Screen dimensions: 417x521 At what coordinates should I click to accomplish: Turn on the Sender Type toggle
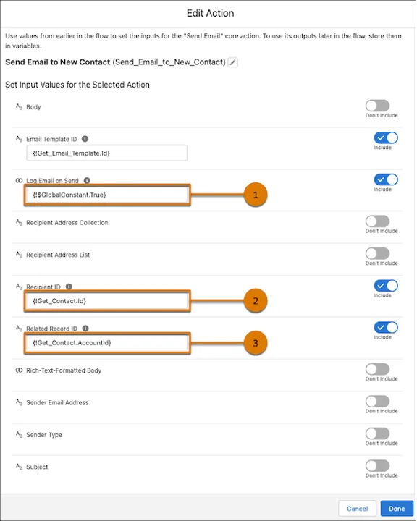click(x=377, y=433)
